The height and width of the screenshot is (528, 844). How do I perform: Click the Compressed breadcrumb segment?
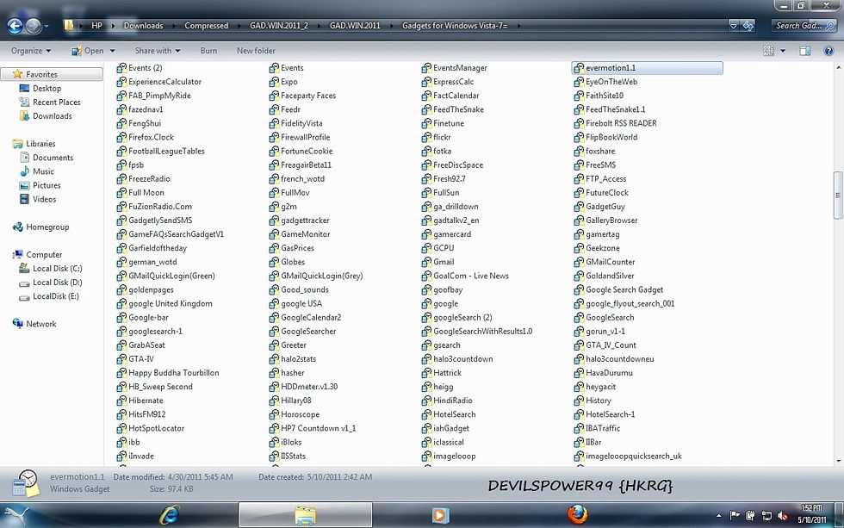coord(206,25)
